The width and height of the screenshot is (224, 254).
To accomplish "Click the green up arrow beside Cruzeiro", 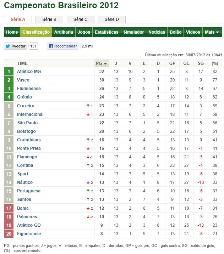I will 88,106.
